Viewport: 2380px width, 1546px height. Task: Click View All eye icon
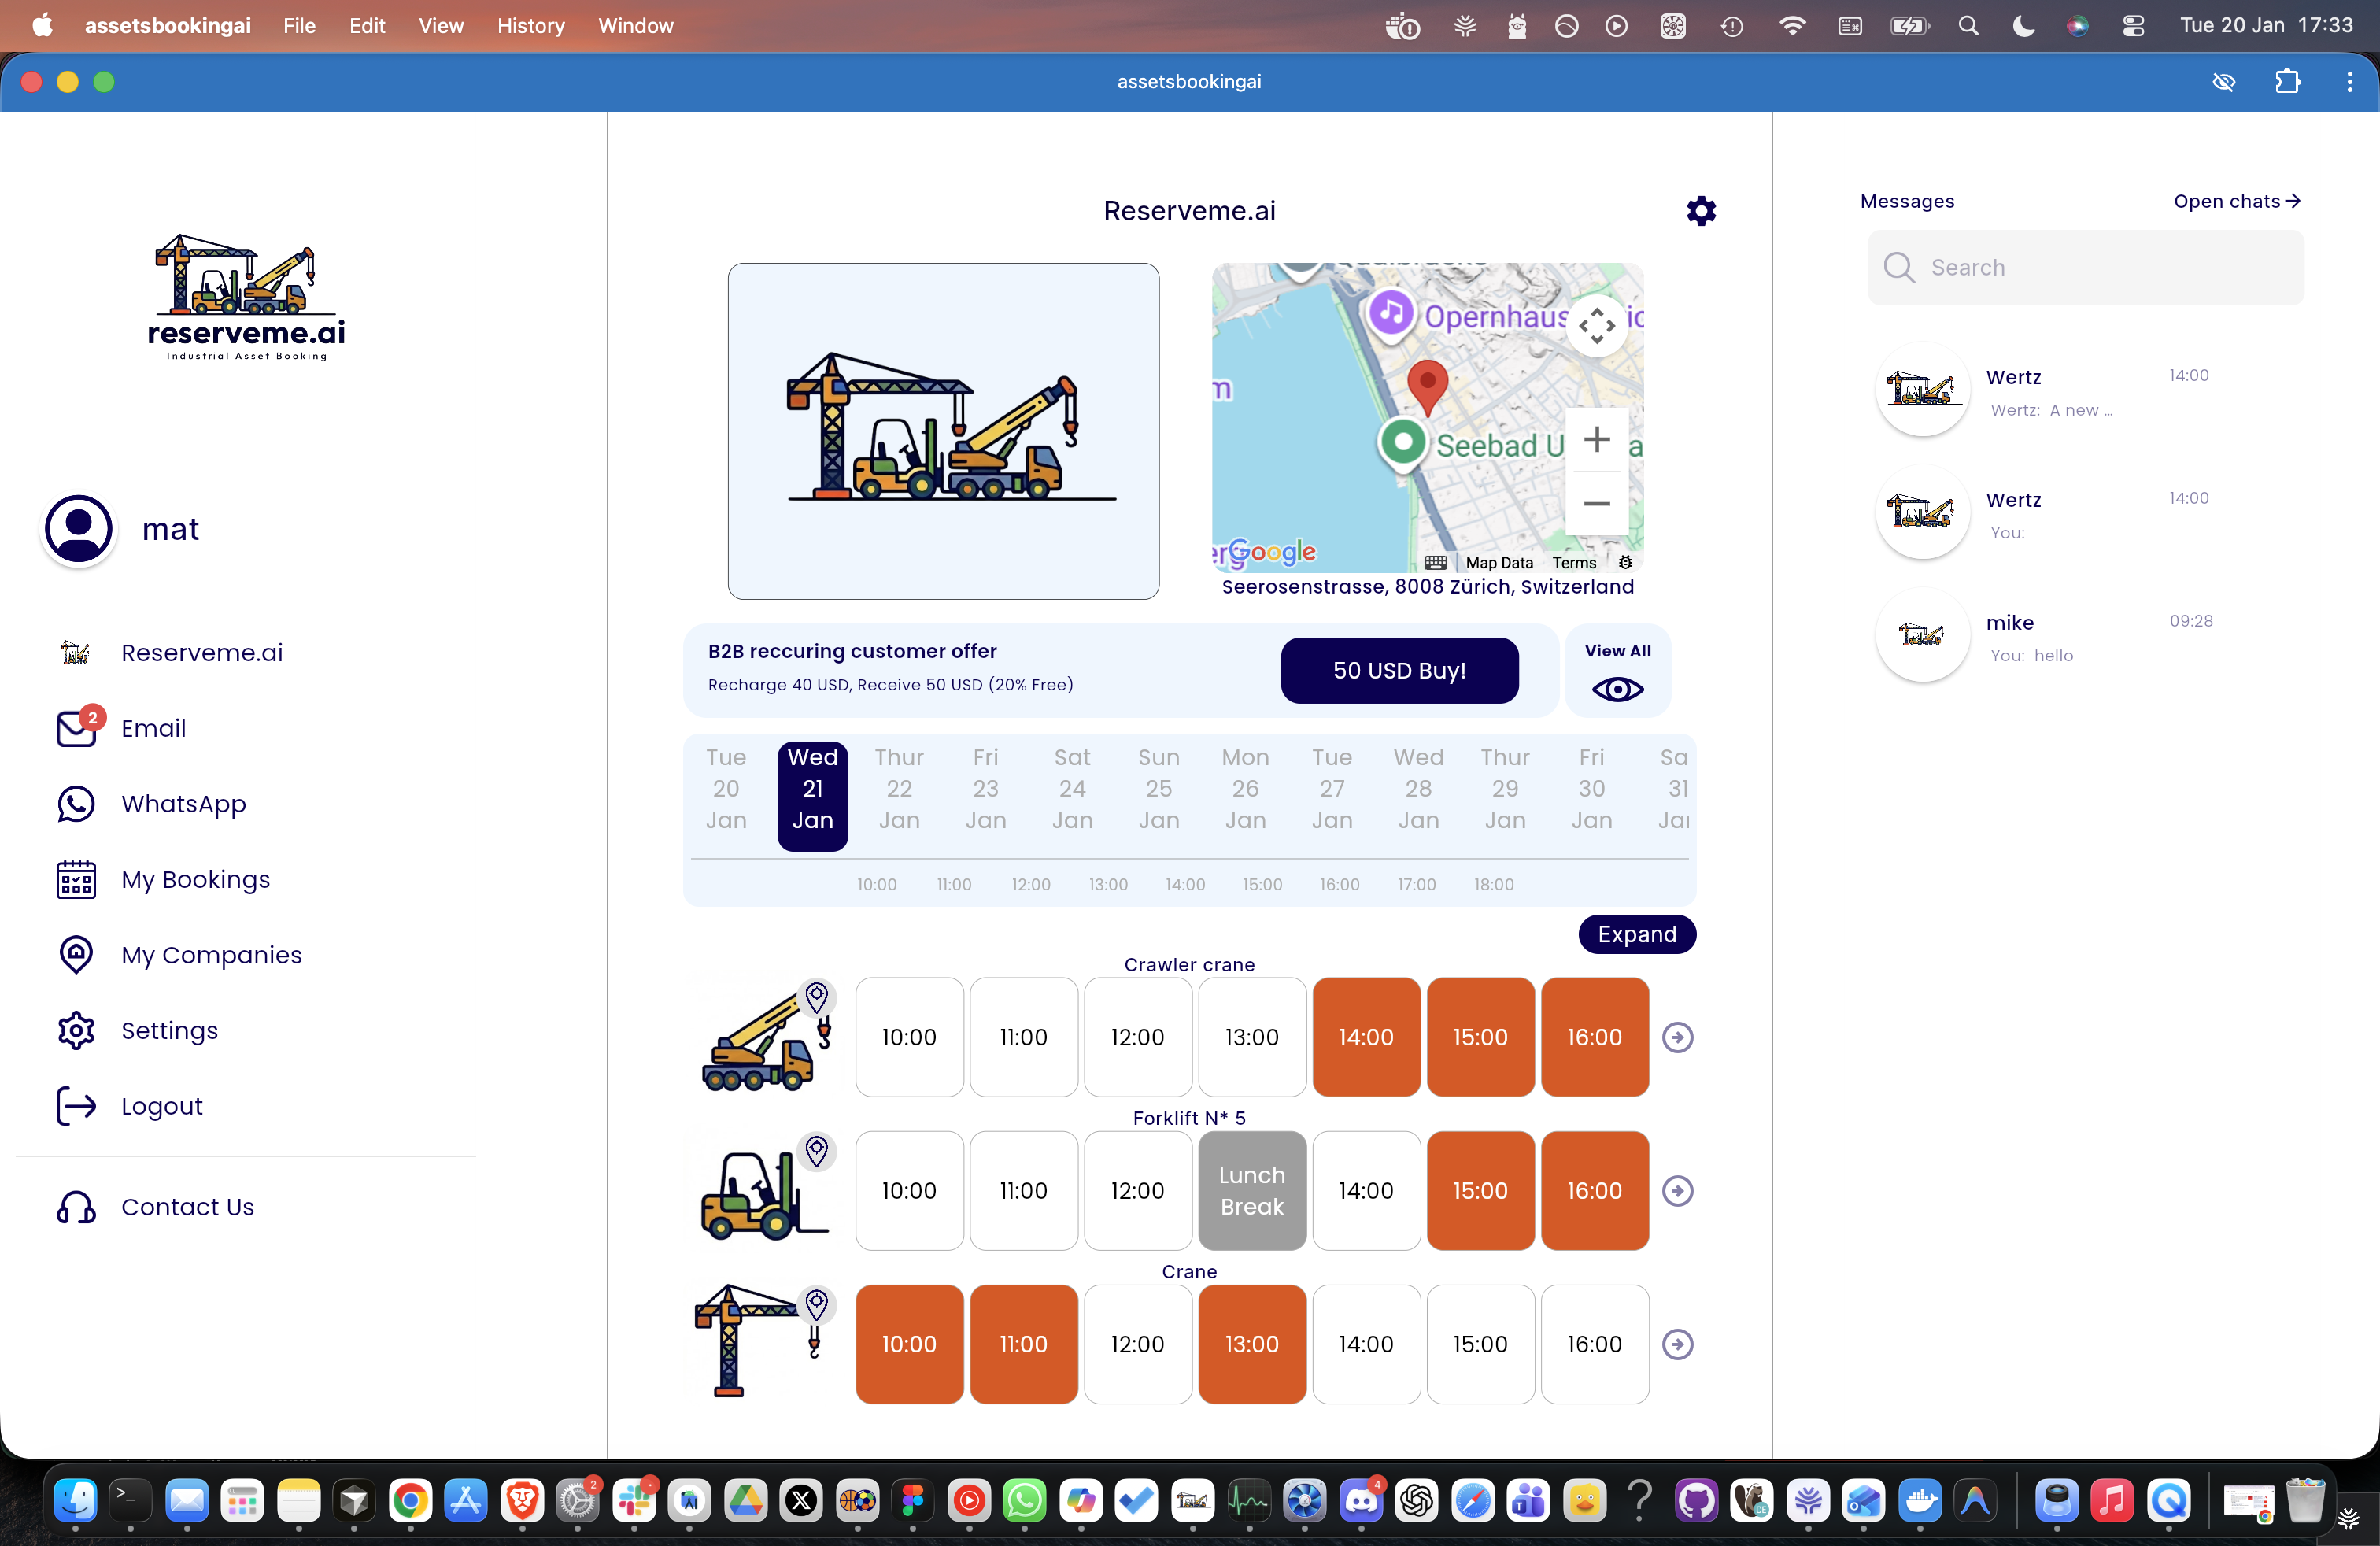pyautogui.click(x=1617, y=689)
